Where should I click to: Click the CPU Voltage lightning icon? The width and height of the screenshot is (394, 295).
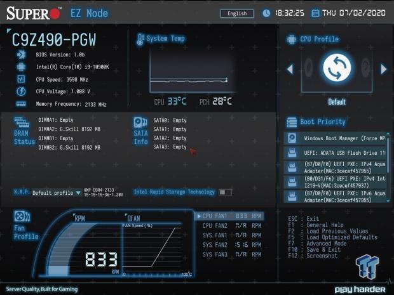(21, 91)
